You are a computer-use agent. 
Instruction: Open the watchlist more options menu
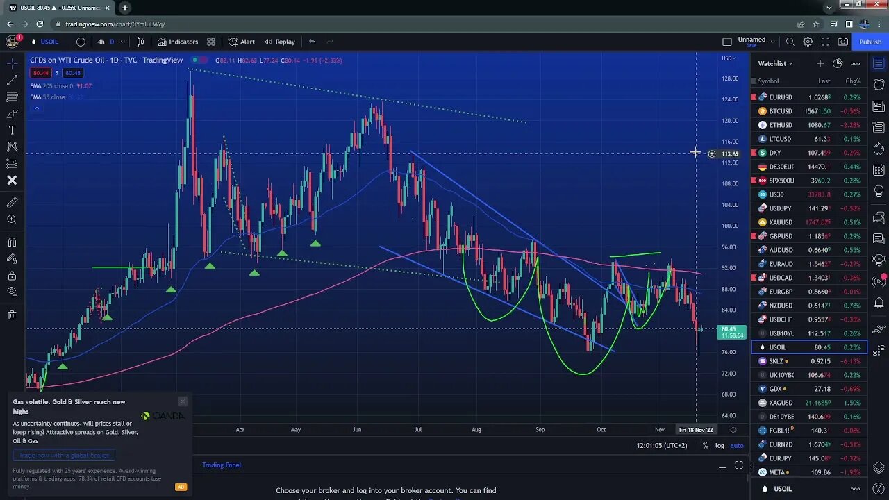click(x=855, y=63)
